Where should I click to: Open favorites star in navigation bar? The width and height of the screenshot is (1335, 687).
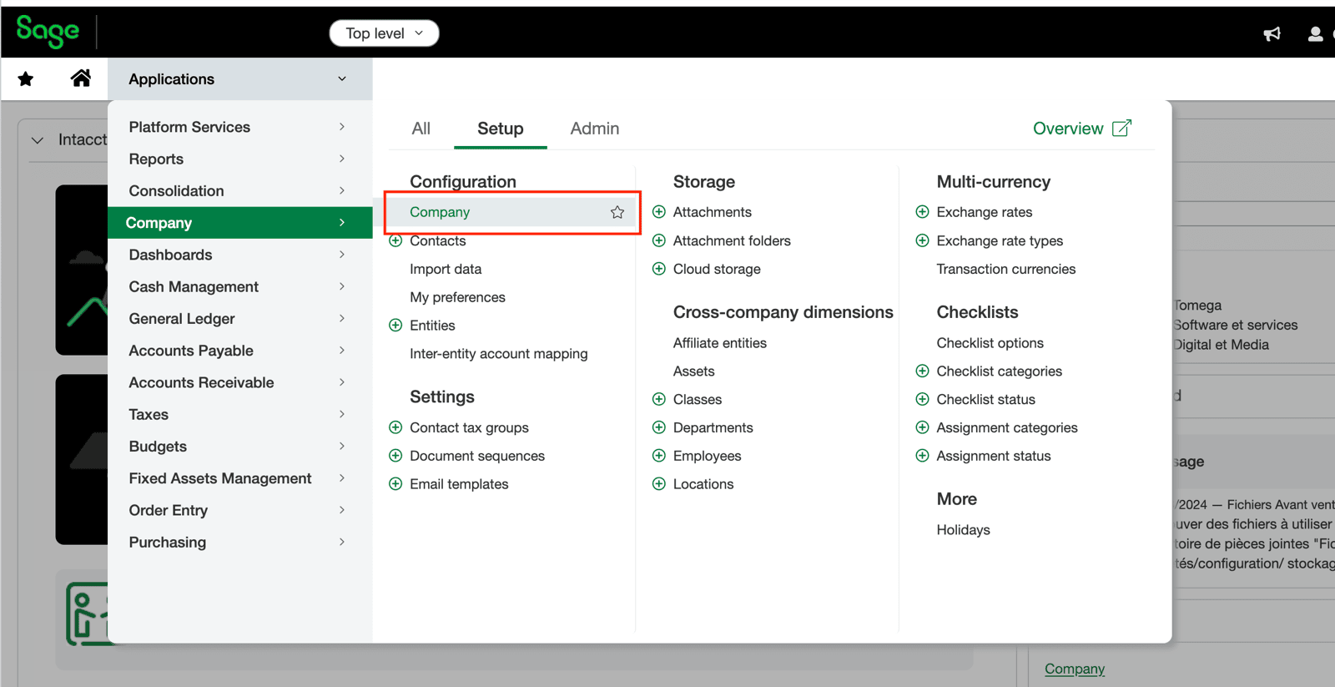click(26, 79)
